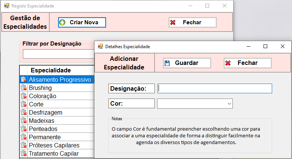Click the trash icon beside Desfrizagem
Image resolution: width=292 pixels, height=159 pixels.
coord(24,112)
